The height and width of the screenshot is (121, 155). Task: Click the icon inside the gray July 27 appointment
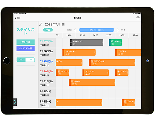tap(74, 44)
